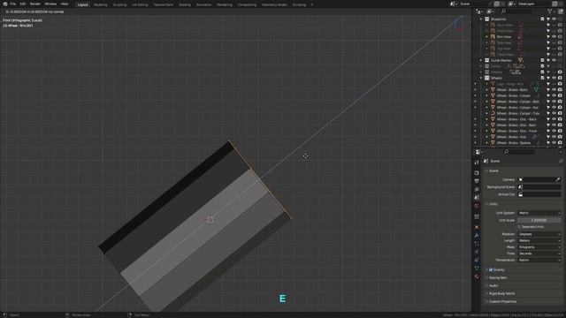Screen dimensions: 566x318
Task: Select the Wheel - Brake - Disc - Front row
Action: pyautogui.click(x=516, y=131)
